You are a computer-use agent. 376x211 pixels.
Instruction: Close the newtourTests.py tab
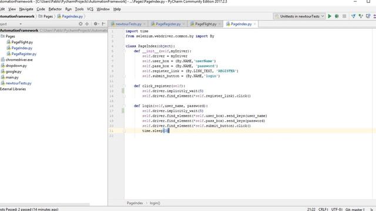pyautogui.click(x=145, y=24)
